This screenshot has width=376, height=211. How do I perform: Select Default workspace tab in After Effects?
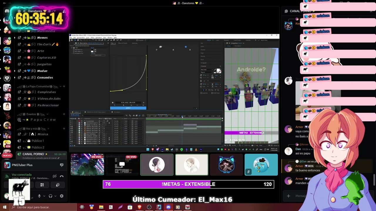click(x=209, y=40)
